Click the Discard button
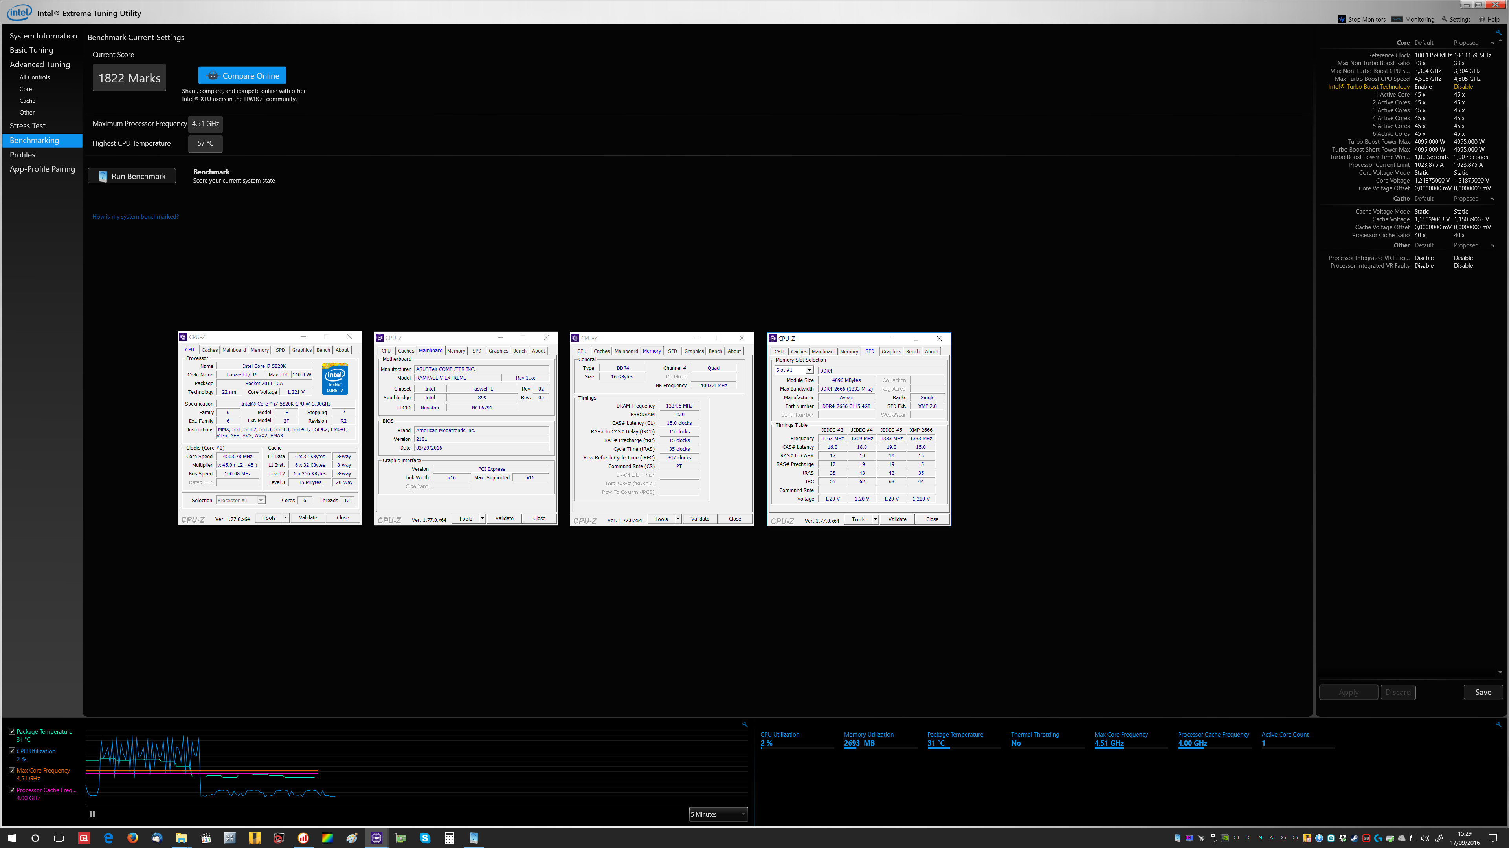 (1398, 692)
